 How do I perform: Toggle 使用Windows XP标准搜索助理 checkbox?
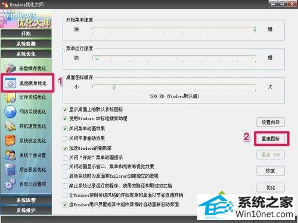tap(65, 119)
